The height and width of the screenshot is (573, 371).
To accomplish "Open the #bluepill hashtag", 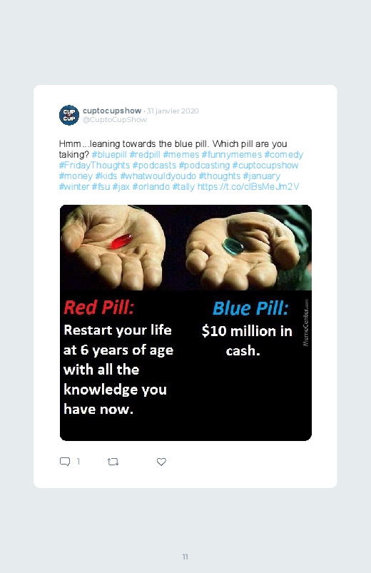I will [109, 155].
